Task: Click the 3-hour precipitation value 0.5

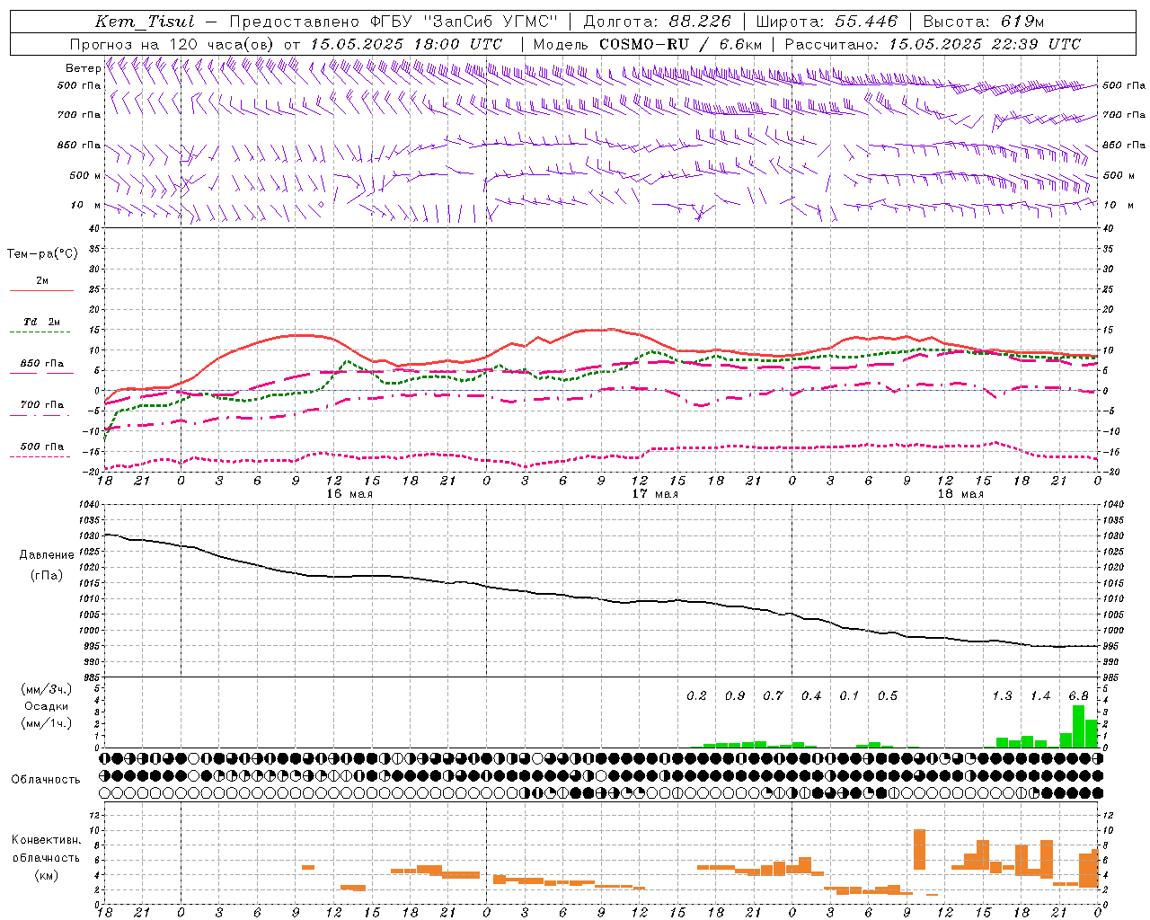Action: [888, 695]
